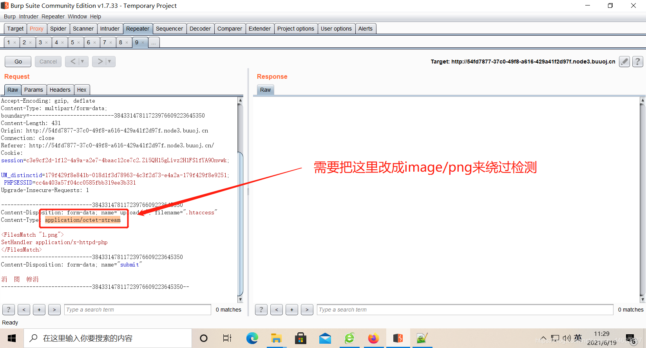Click the application/octet-stream Content-Type value

point(83,220)
